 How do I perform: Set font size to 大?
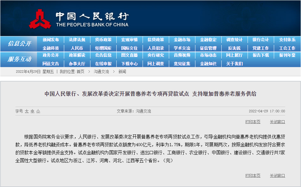tap(27, 111)
